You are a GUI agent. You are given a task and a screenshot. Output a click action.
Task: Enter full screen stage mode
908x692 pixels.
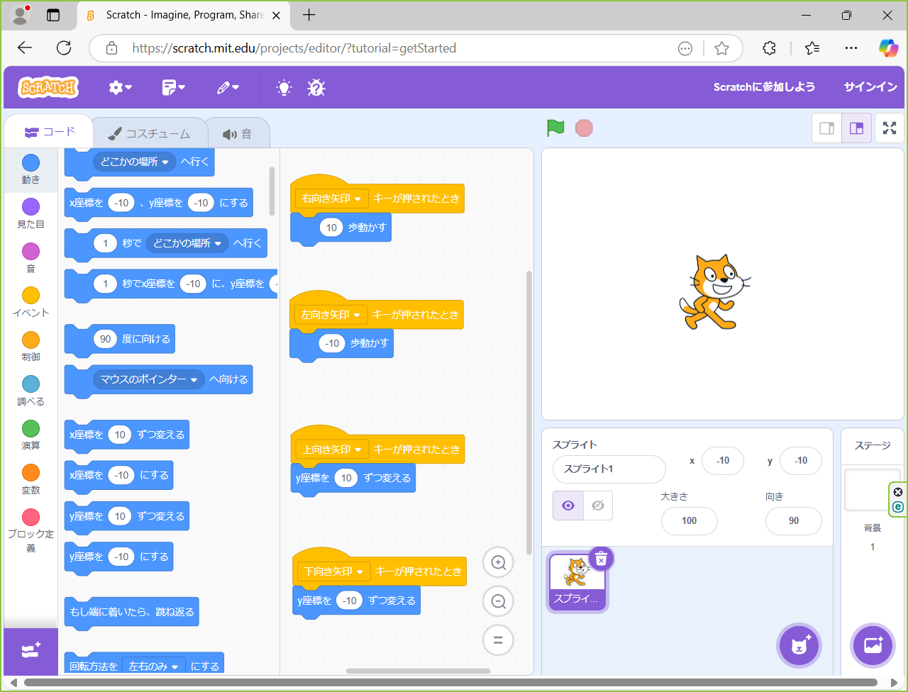coord(889,128)
